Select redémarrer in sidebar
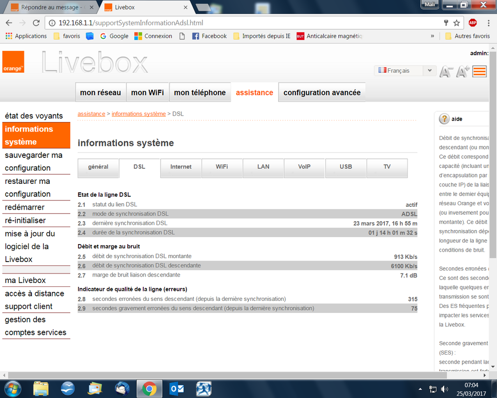 (x=25, y=207)
